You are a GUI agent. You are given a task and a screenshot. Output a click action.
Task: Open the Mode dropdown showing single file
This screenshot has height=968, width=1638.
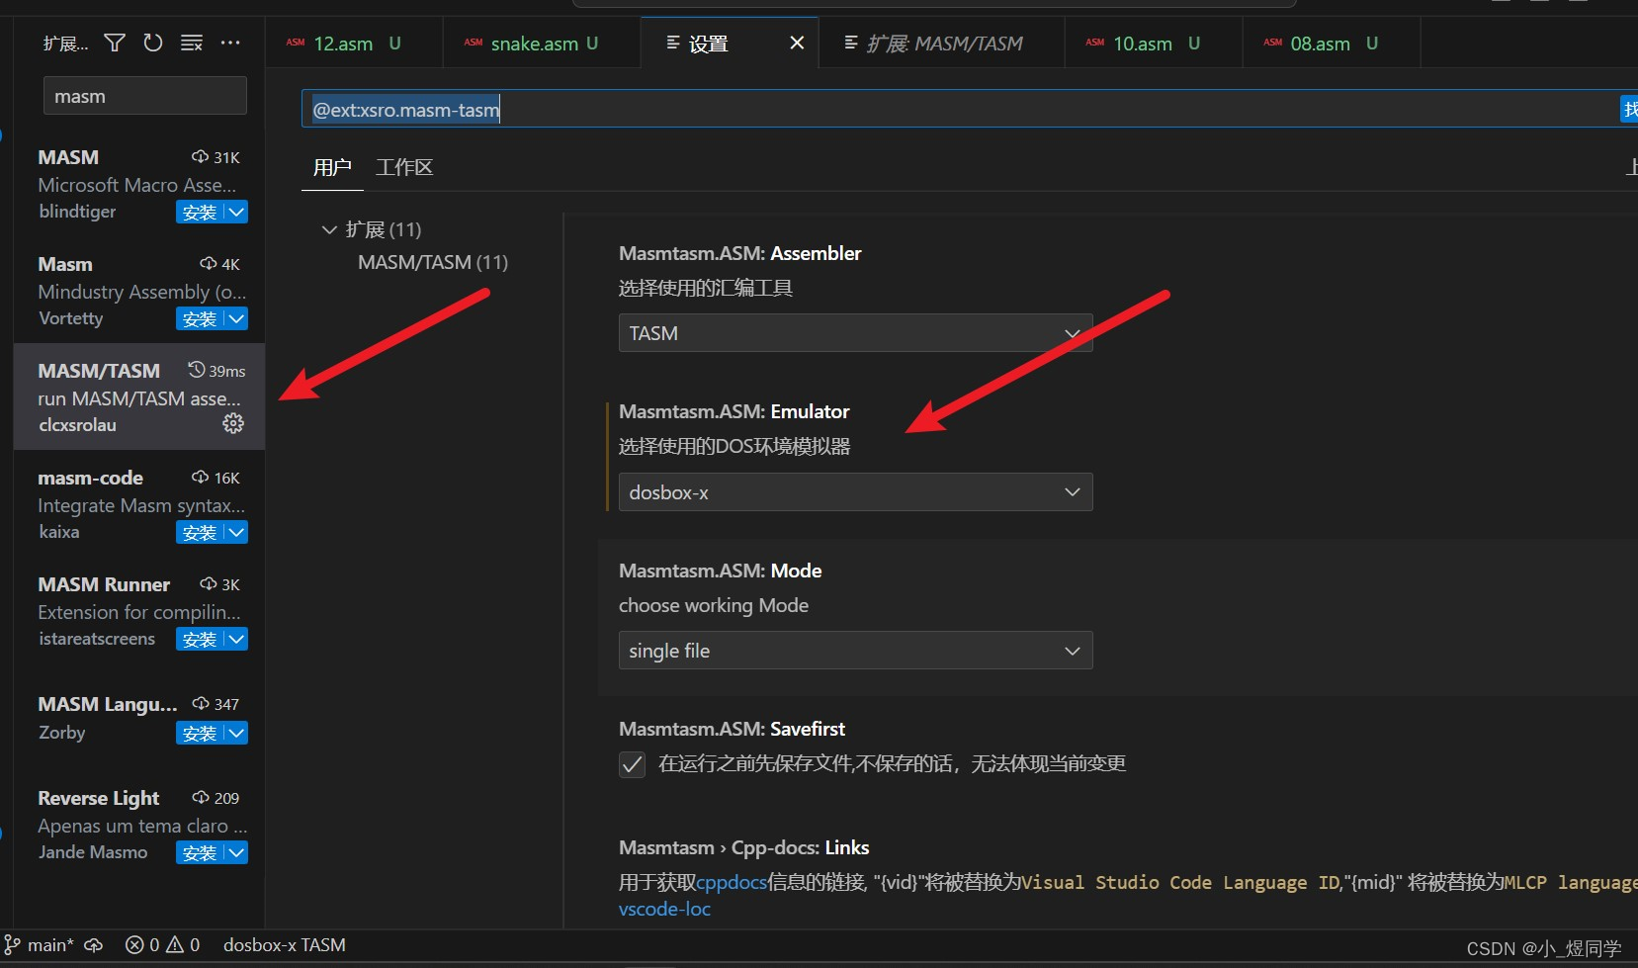click(x=855, y=651)
